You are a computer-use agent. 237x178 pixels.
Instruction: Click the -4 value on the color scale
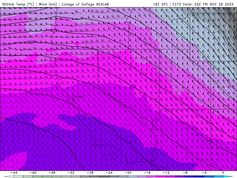coord(204,173)
